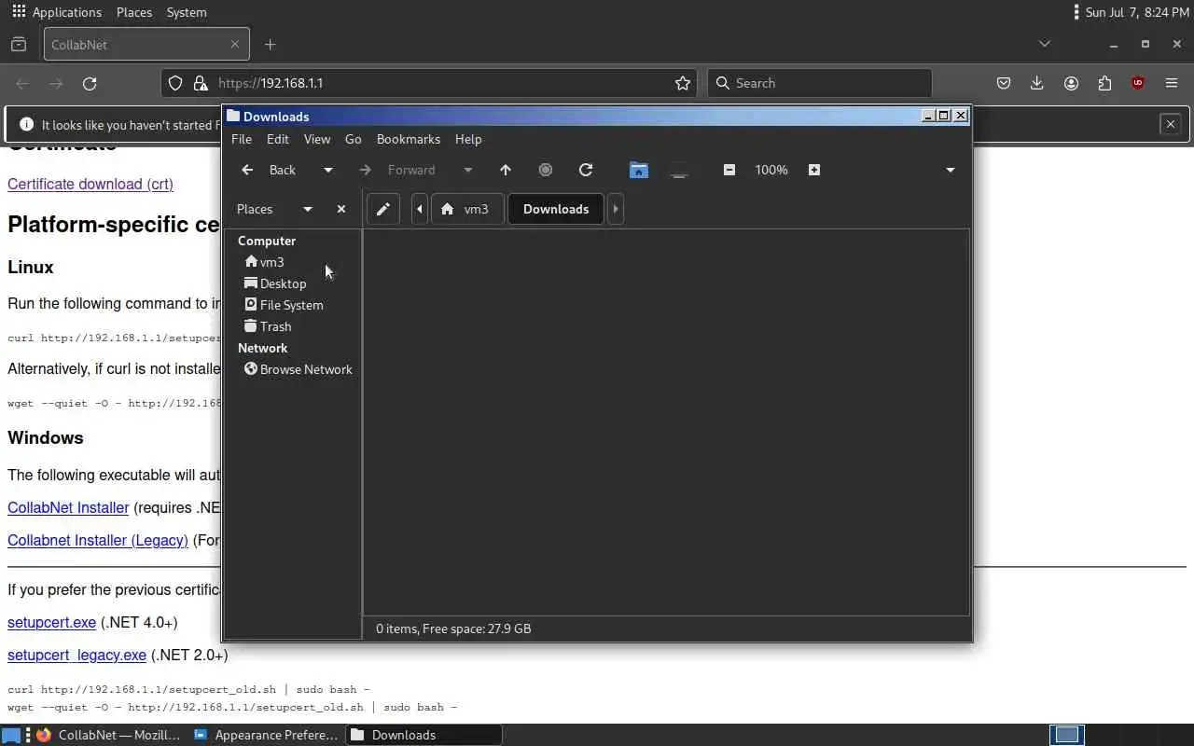The width and height of the screenshot is (1194, 746).
Task: Open Save to Pocket in Firefox
Action: (1004, 83)
